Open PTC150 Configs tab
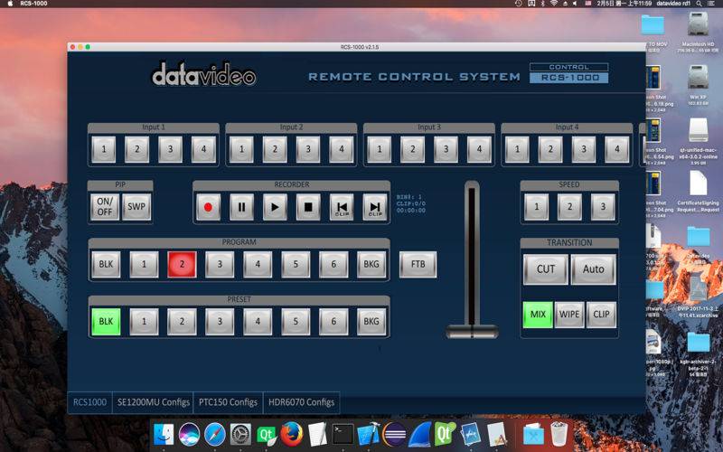Viewport: 723px width, 452px height. click(x=228, y=402)
